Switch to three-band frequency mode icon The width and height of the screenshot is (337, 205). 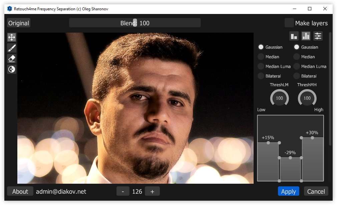pos(306,36)
